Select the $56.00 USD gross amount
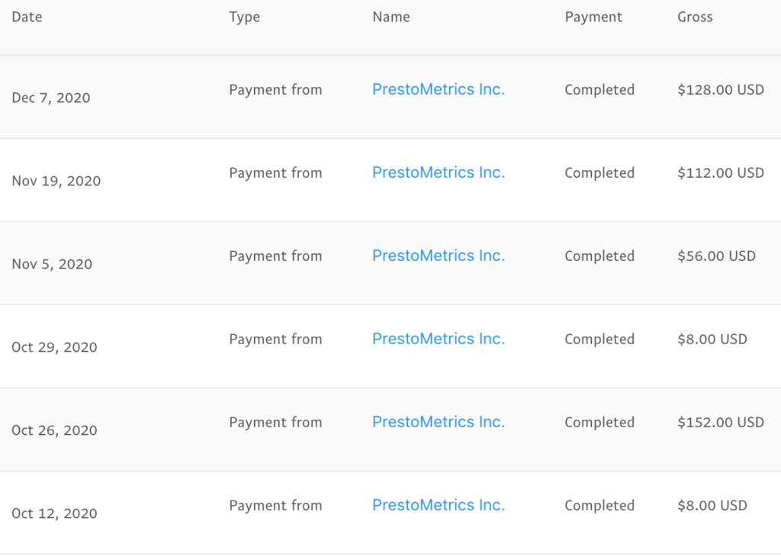 [716, 256]
